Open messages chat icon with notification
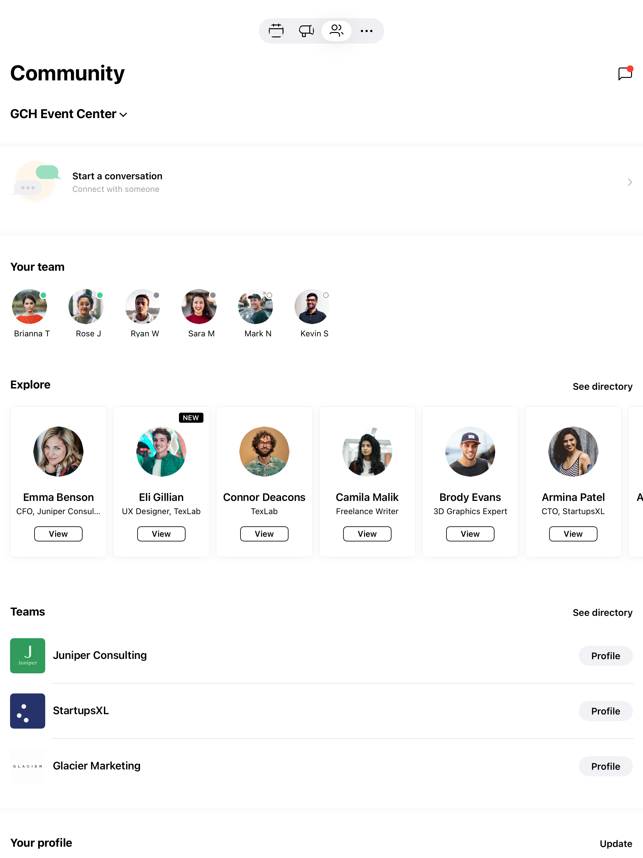This screenshot has width=643, height=858. tap(625, 73)
